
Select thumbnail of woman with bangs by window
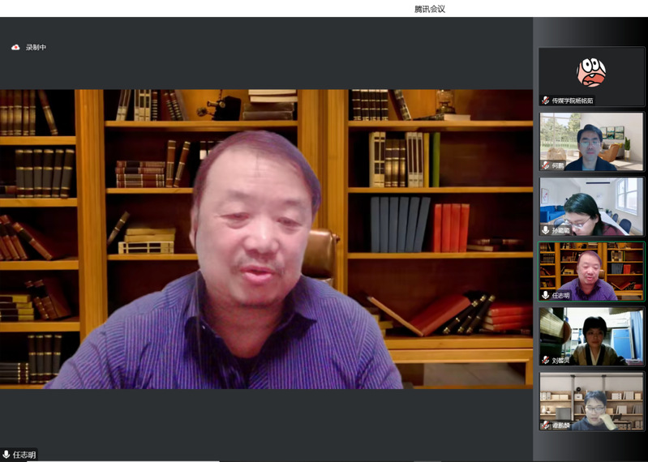[591, 336]
